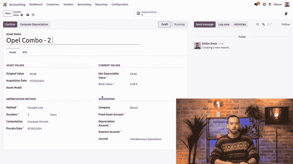This screenshot has width=293, height=164.
Task: Open the Reporting menu
Action: [x=101, y=5]
